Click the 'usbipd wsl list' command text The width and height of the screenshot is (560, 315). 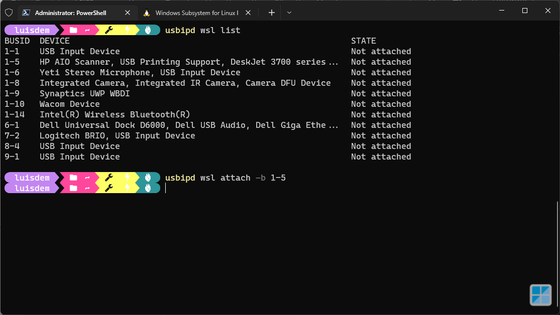point(202,30)
